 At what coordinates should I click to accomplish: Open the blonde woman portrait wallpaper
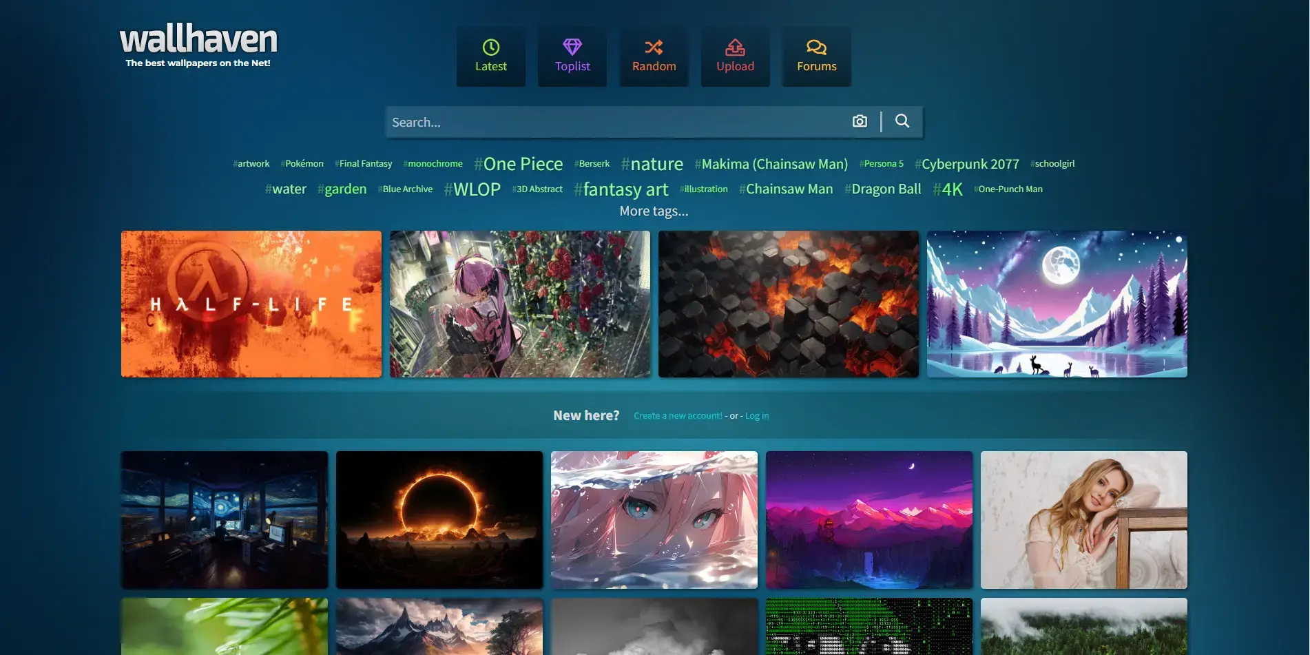(x=1084, y=520)
